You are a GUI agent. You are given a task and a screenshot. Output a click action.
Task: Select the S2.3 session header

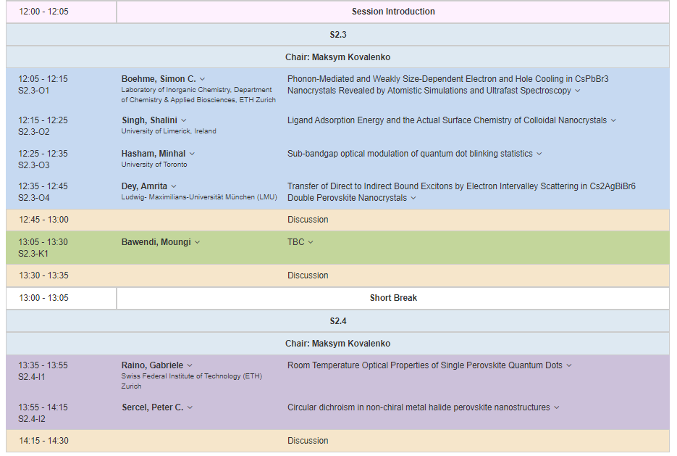click(x=337, y=35)
